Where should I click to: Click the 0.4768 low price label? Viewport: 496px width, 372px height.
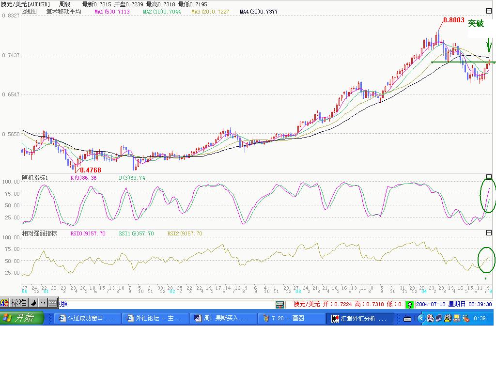pyautogui.click(x=91, y=170)
